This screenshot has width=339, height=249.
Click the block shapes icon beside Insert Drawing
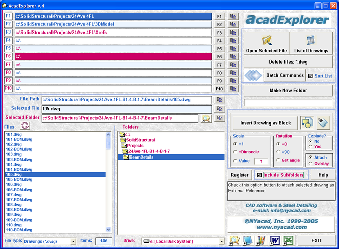[307, 123]
